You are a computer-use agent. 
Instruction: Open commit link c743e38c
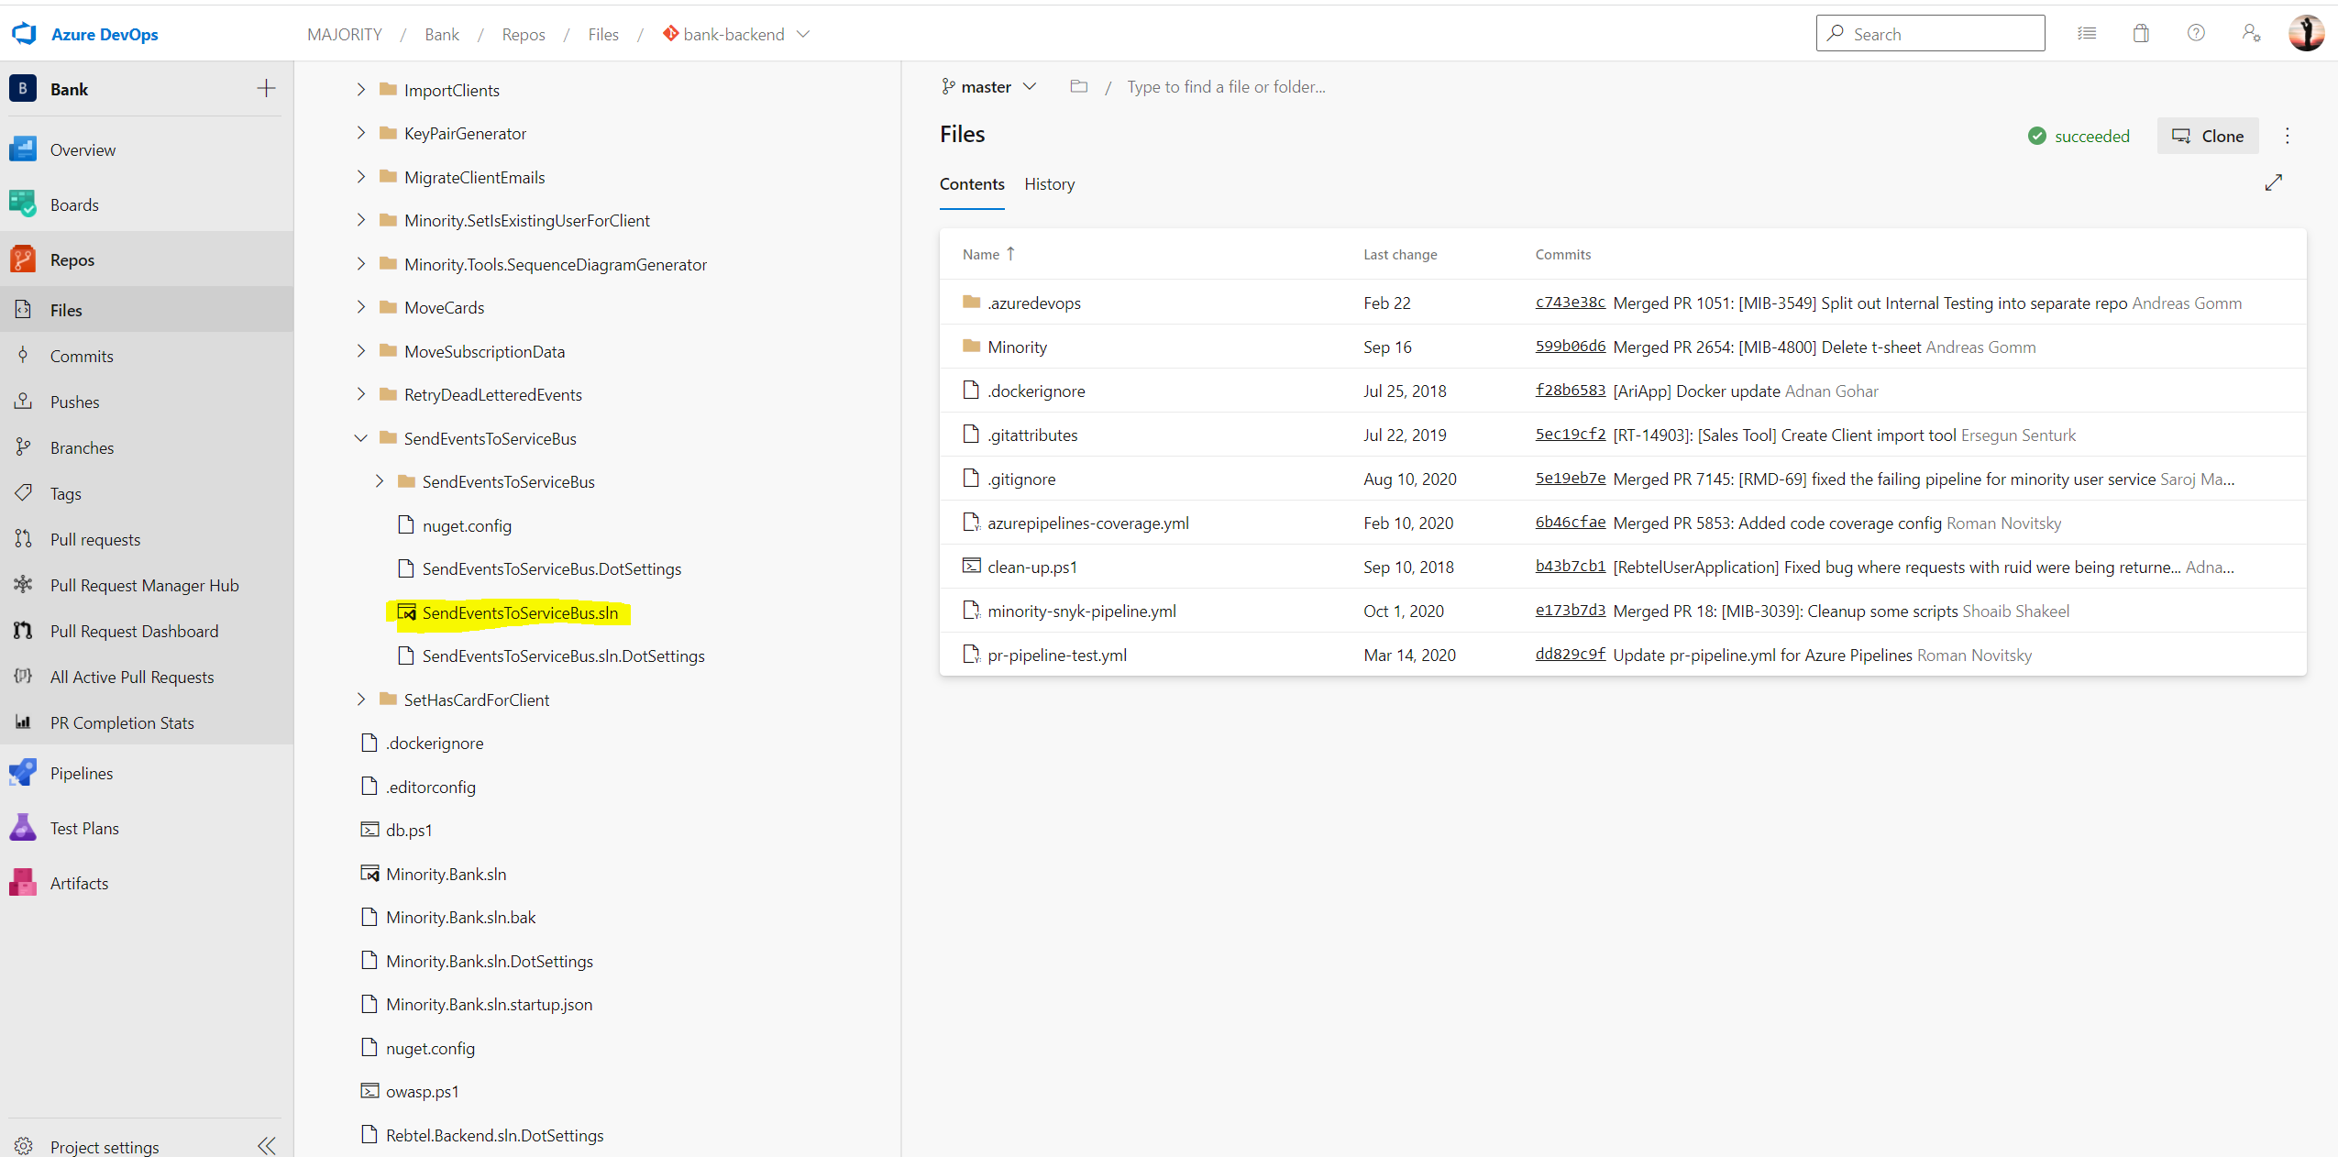[1570, 303]
